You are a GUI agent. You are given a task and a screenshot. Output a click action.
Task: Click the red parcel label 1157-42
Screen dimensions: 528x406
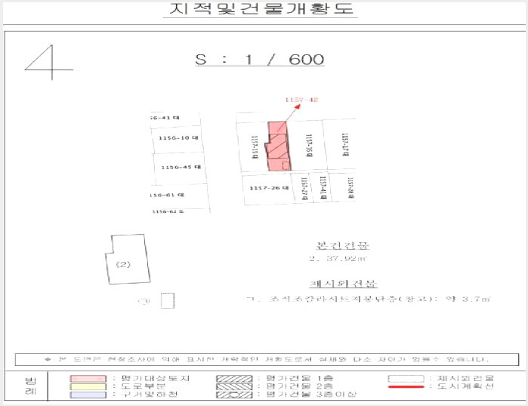tap(301, 100)
